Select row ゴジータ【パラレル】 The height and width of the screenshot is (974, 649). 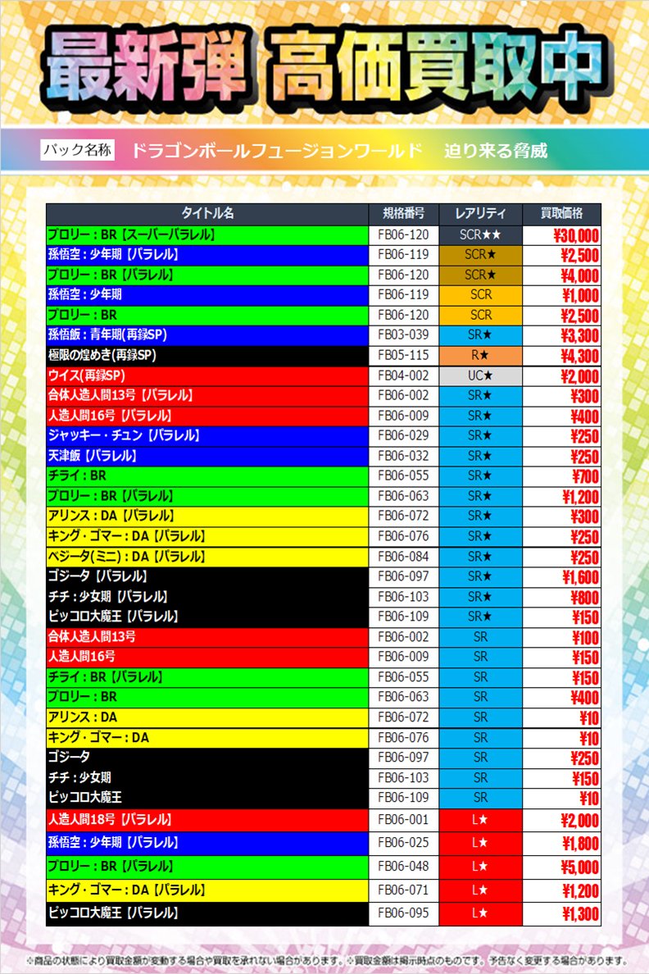click(324, 576)
